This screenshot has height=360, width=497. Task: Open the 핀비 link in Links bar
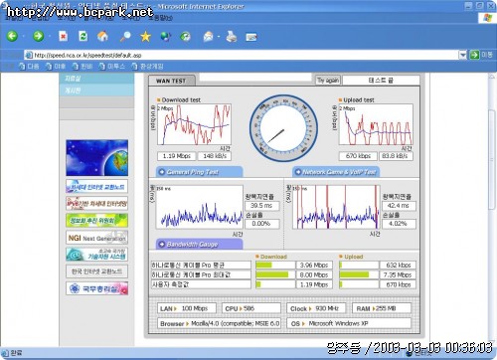83,67
